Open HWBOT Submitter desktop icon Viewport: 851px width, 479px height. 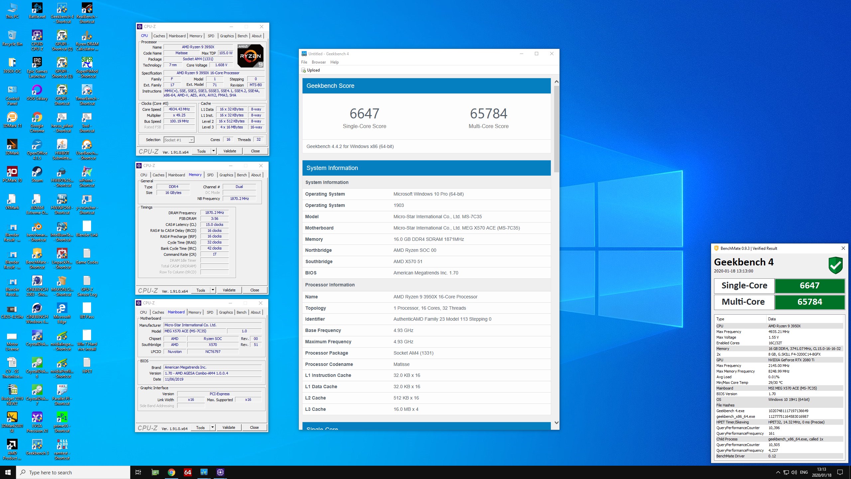[x=62, y=150]
